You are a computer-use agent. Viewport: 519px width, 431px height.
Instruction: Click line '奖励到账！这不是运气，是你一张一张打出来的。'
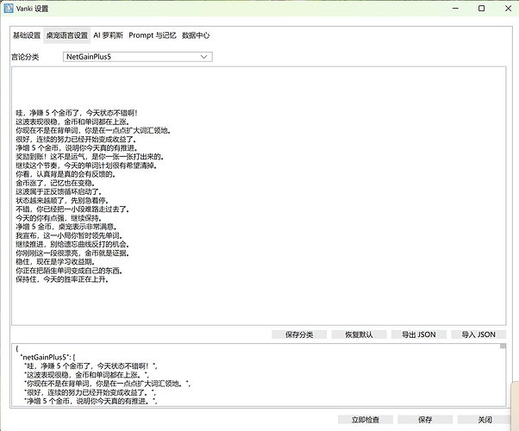(x=90, y=157)
